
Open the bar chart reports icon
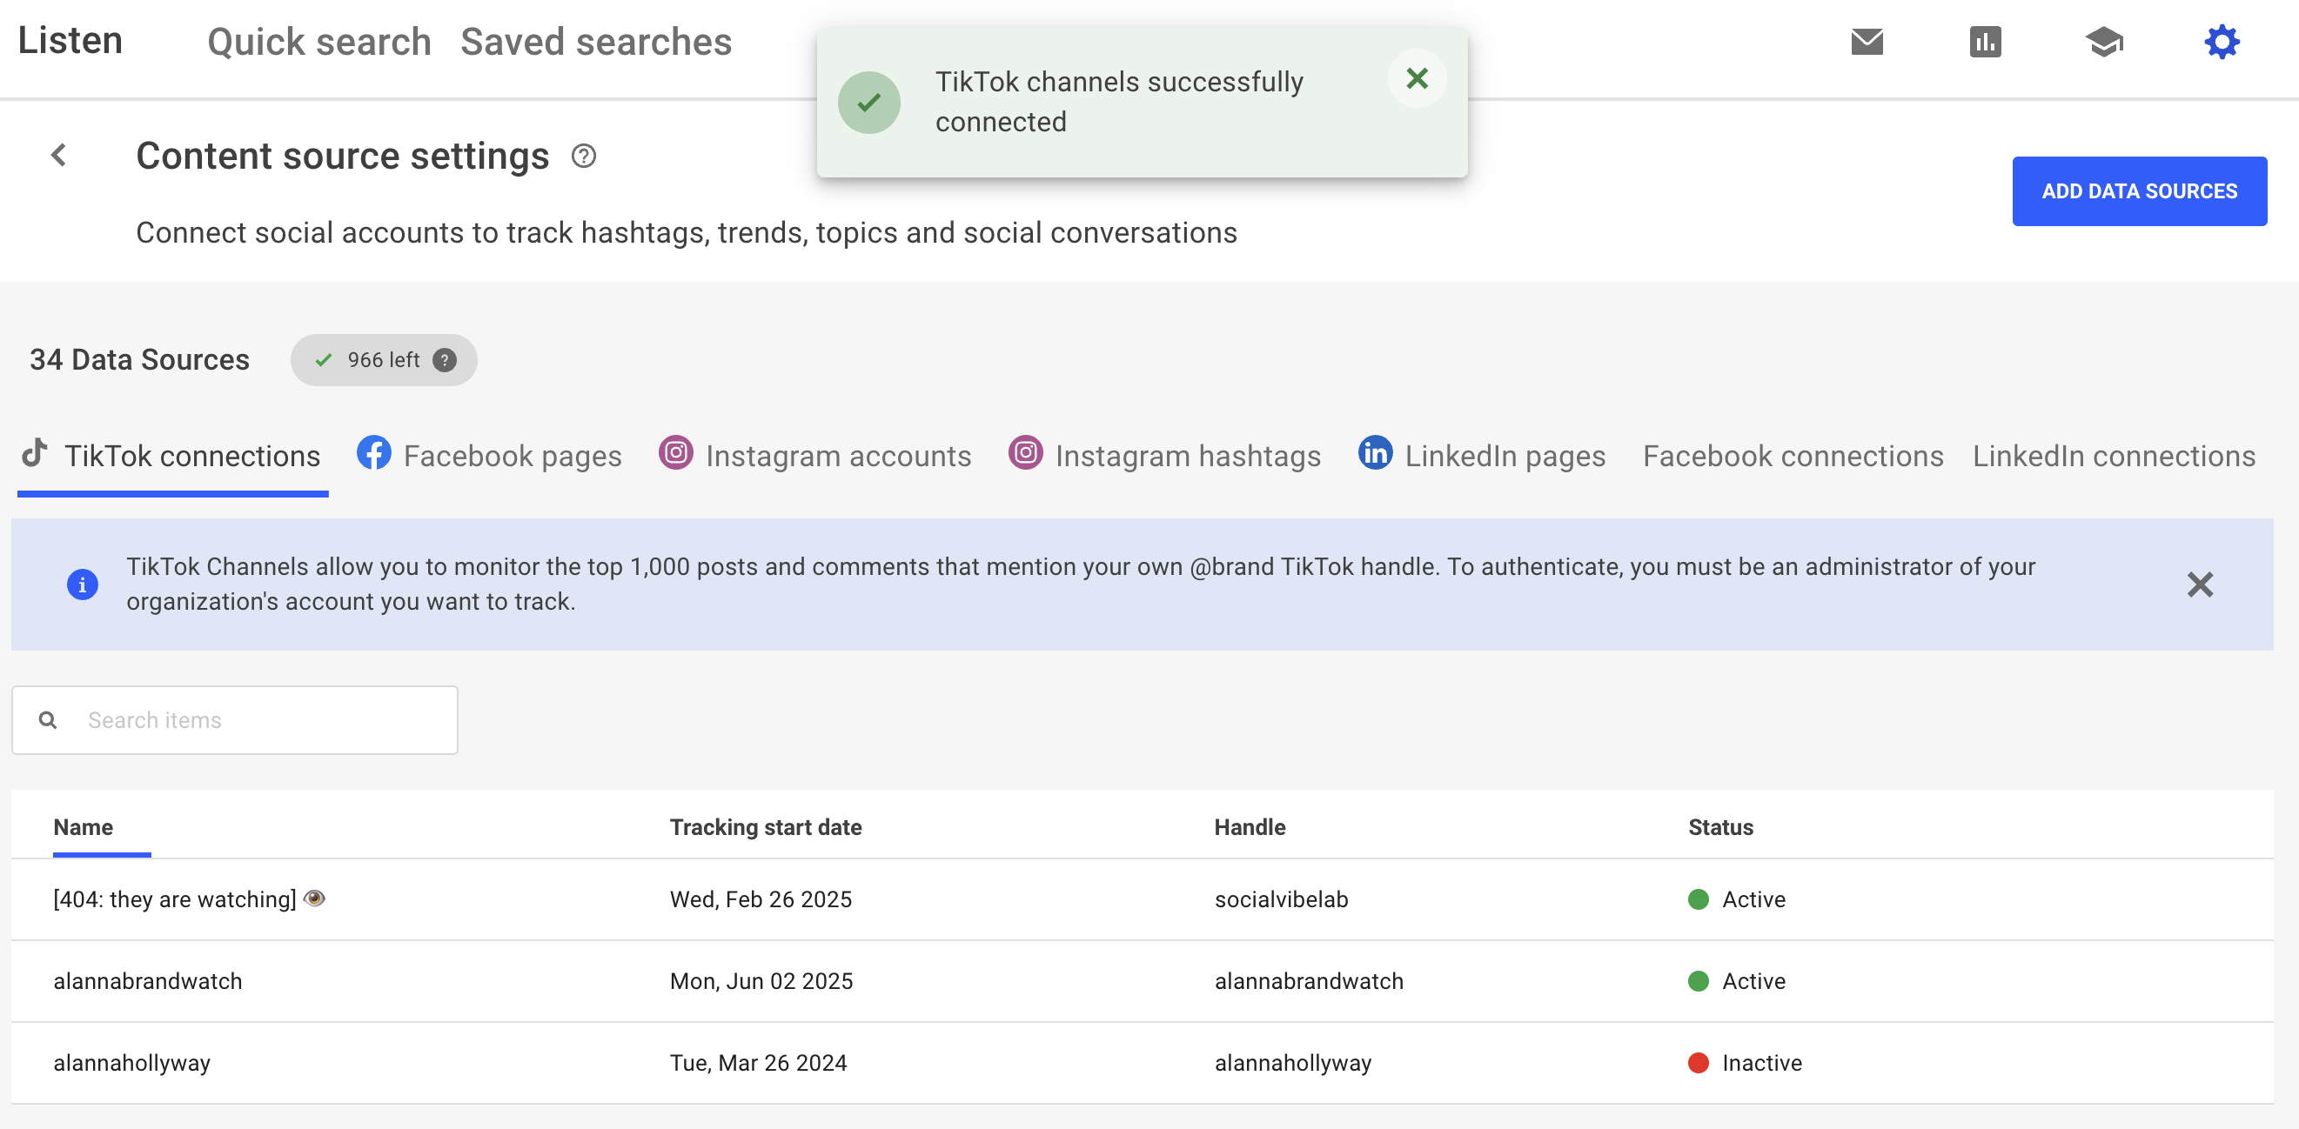click(x=1985, y=42)
